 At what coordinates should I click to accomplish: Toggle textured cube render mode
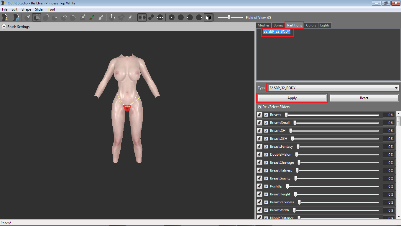[208, 17]
